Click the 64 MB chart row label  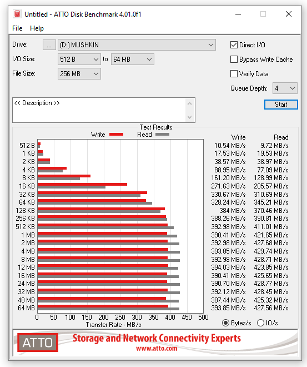click(27, 308)
